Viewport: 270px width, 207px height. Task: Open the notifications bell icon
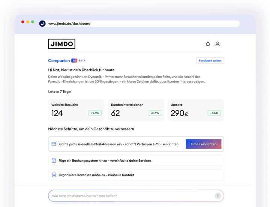click(208, 44)
